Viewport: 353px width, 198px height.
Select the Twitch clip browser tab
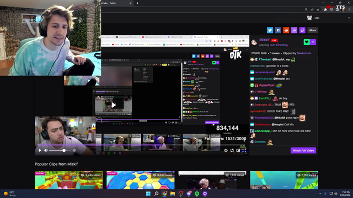[x=114, y=3]
